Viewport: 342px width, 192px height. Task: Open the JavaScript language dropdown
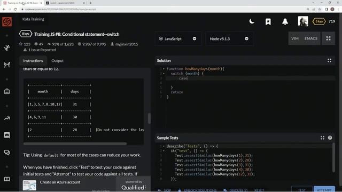point(178,38)
